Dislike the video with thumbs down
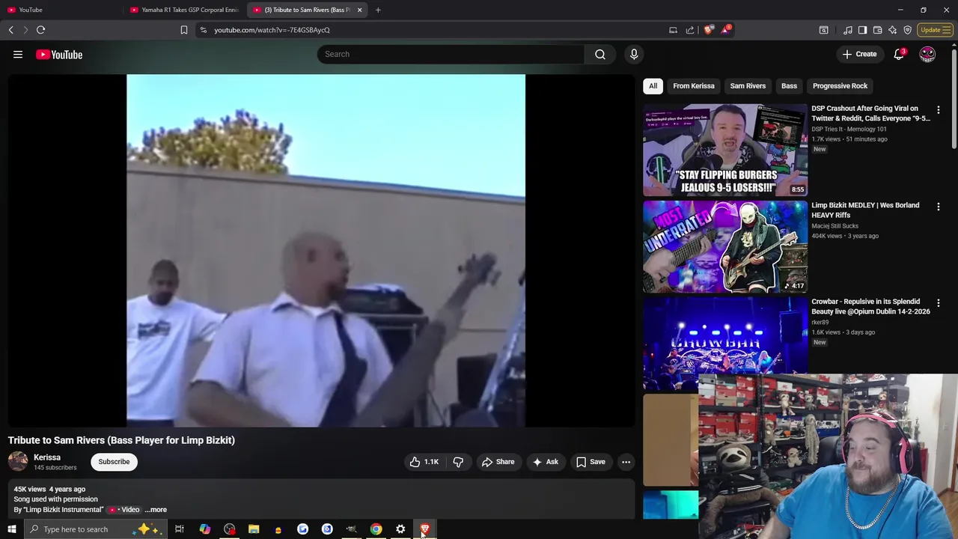Viewport: 958px width, 539px height. 458,462
